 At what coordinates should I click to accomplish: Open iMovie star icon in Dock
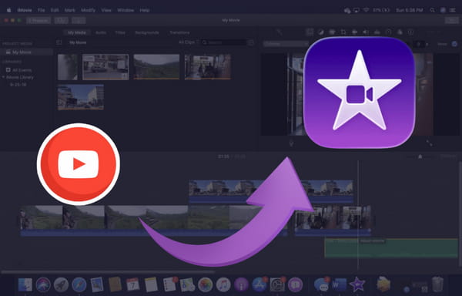pyautogui.click(x=357, y=284)
